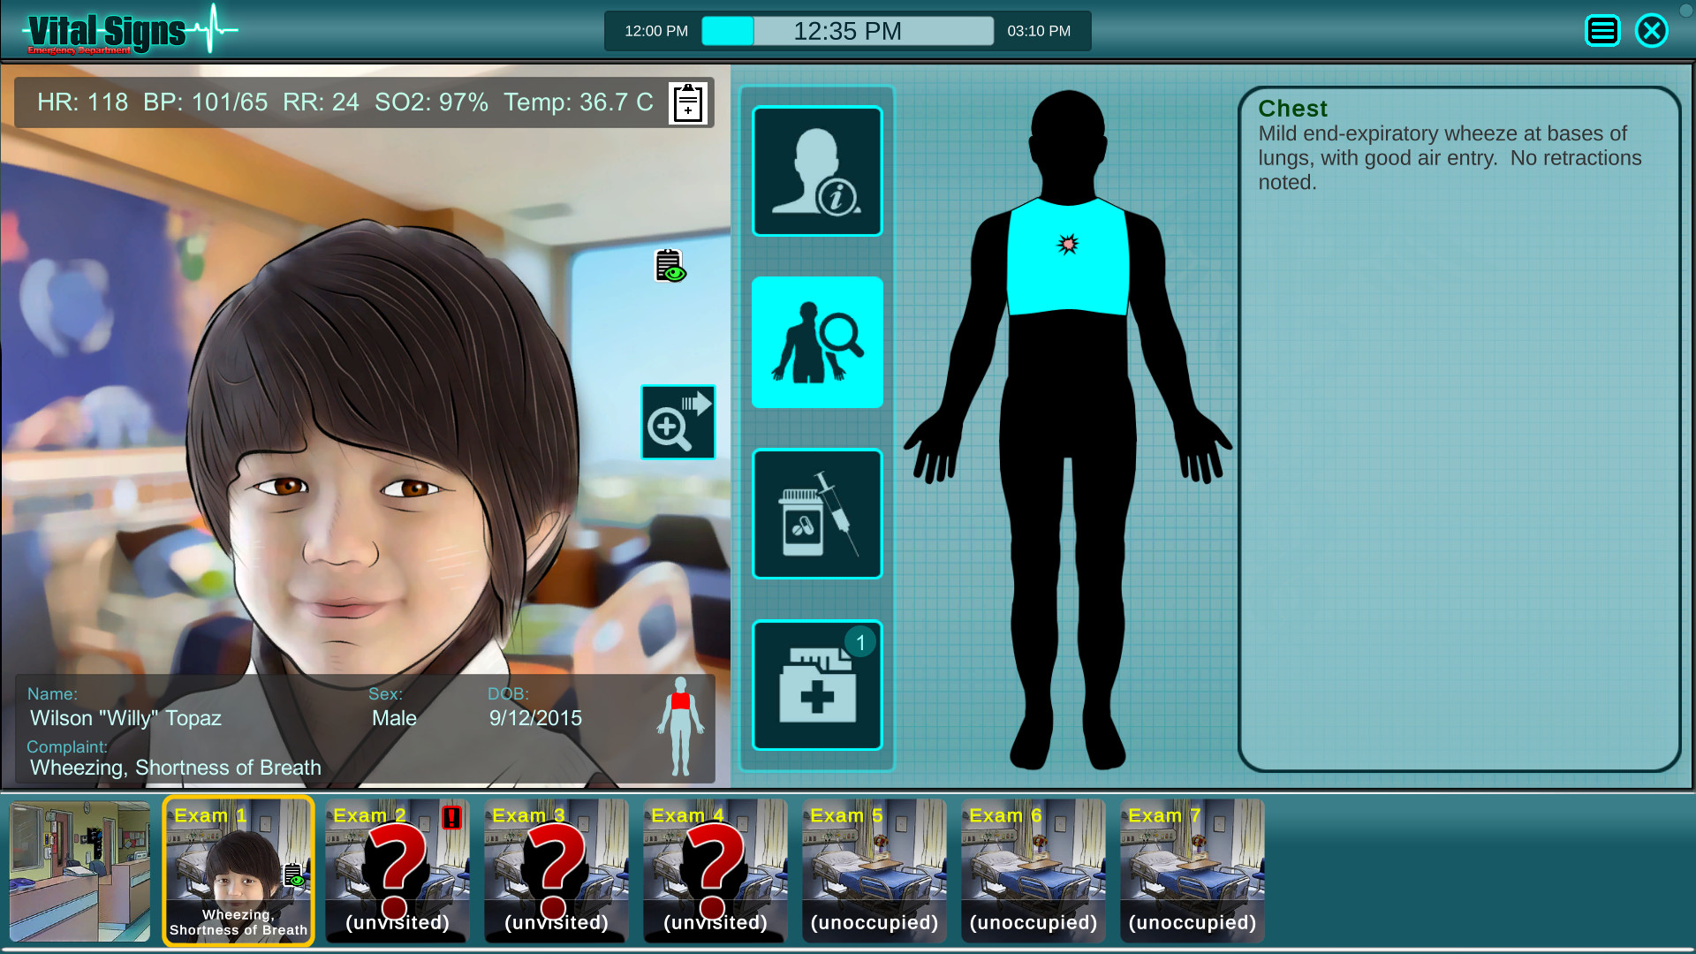Click the wound marker on the chest

1069,246
